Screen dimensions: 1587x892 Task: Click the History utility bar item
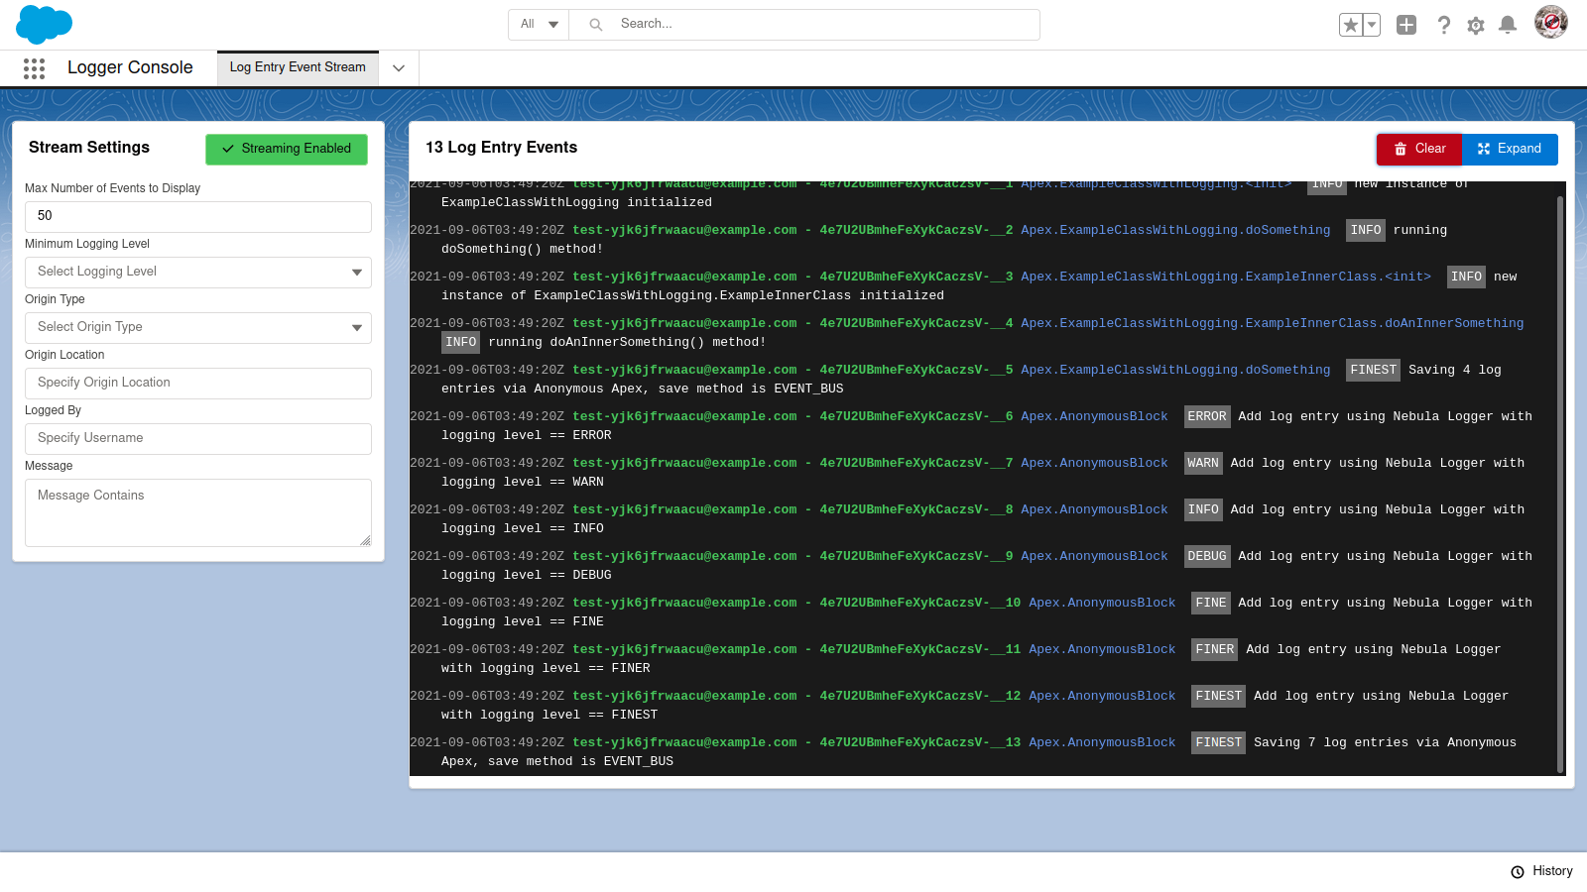click(1542, 871)
